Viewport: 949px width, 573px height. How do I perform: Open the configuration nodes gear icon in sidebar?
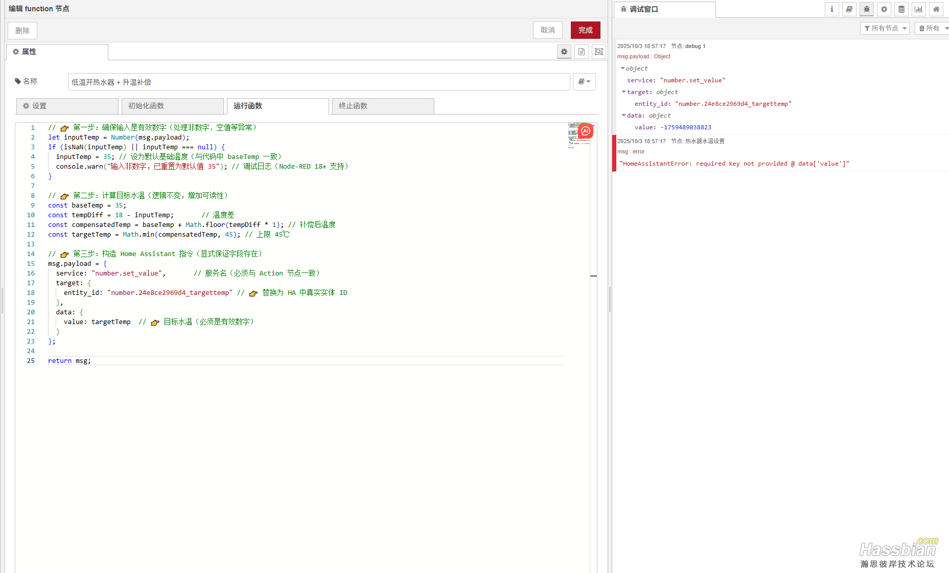(x=884, y=9)
